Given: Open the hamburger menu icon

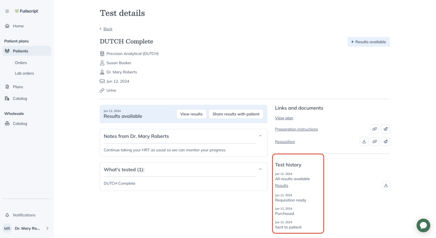Looking at the screenshot, I should point(7,11).
